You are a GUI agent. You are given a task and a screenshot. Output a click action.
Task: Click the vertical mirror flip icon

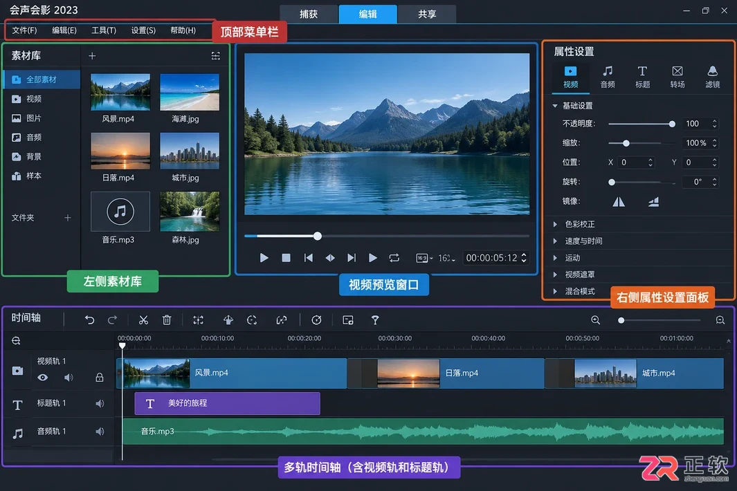click(x=654, y=202)
